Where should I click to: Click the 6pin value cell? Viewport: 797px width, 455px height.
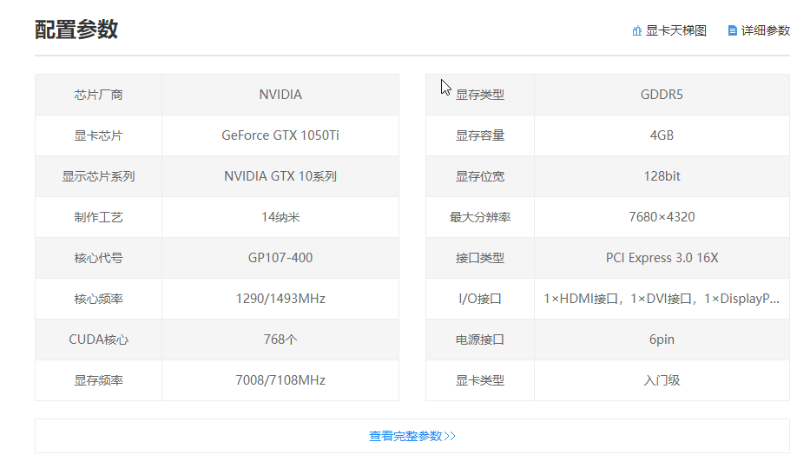(x=662, y=340)
